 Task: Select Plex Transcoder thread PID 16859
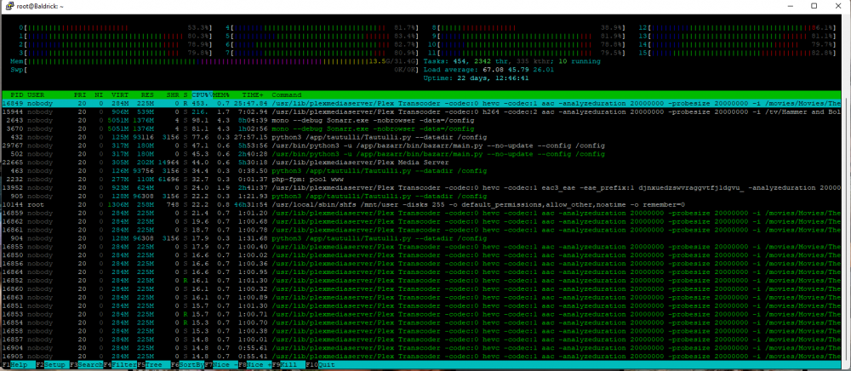coord(421,213)
